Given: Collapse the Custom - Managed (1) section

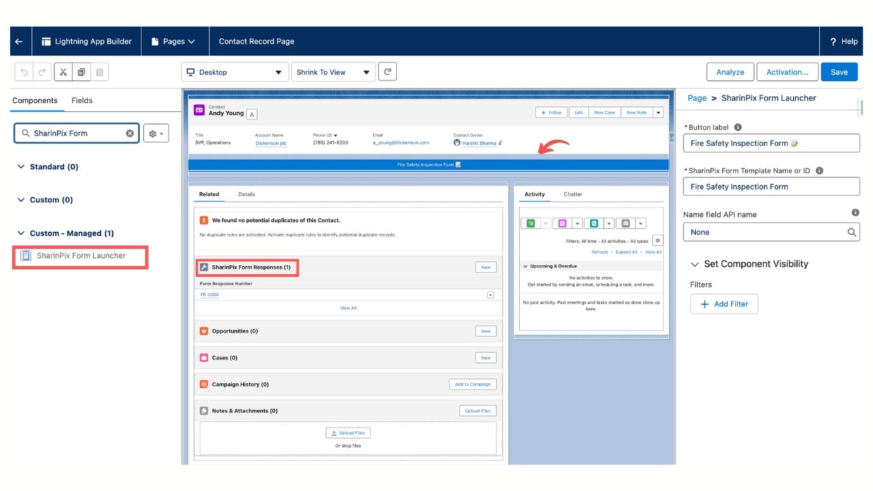Looking at the screenshot, I should tap(21, 233).
